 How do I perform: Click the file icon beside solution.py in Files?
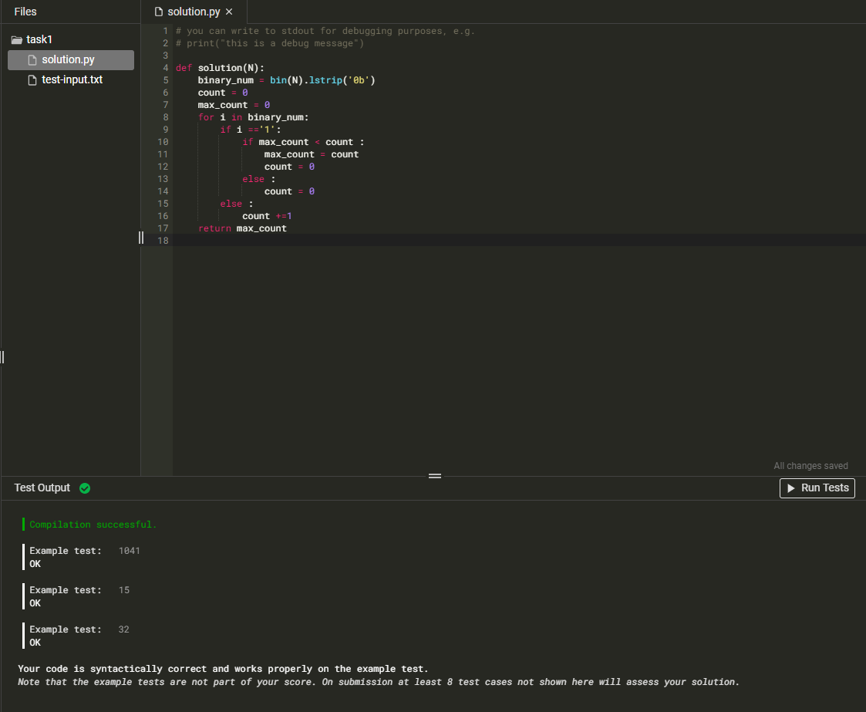(x=32, y=59)
